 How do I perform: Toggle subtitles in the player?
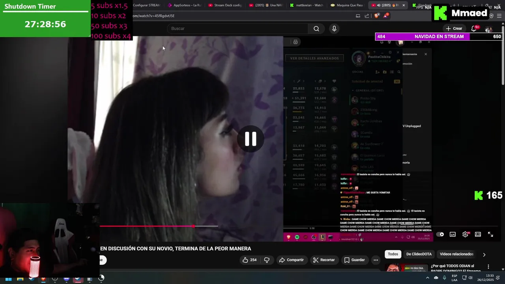(x=453, y=234)
